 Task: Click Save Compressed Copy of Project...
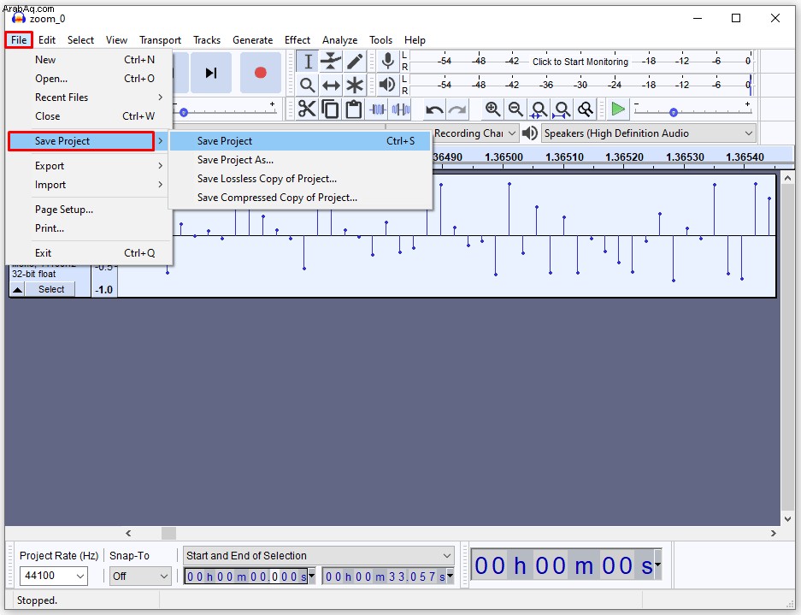[x=300, y=198]
